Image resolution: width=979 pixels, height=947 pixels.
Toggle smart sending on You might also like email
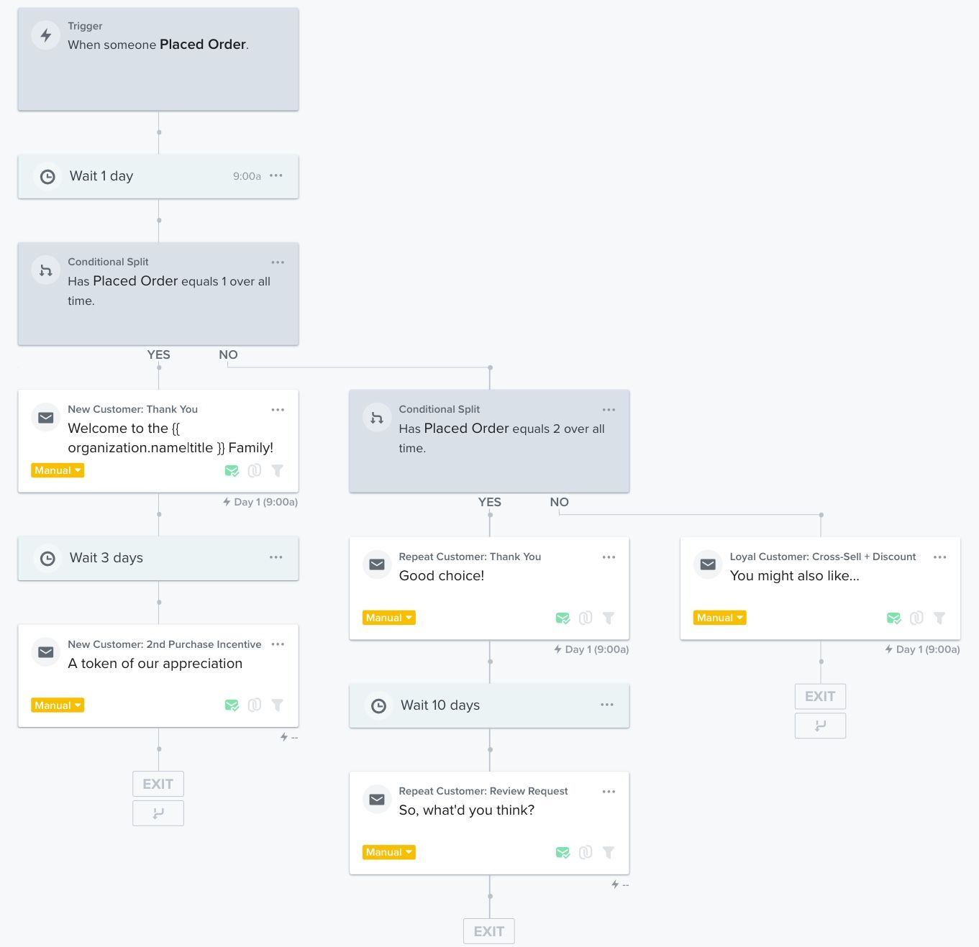(x=893, y=618)
